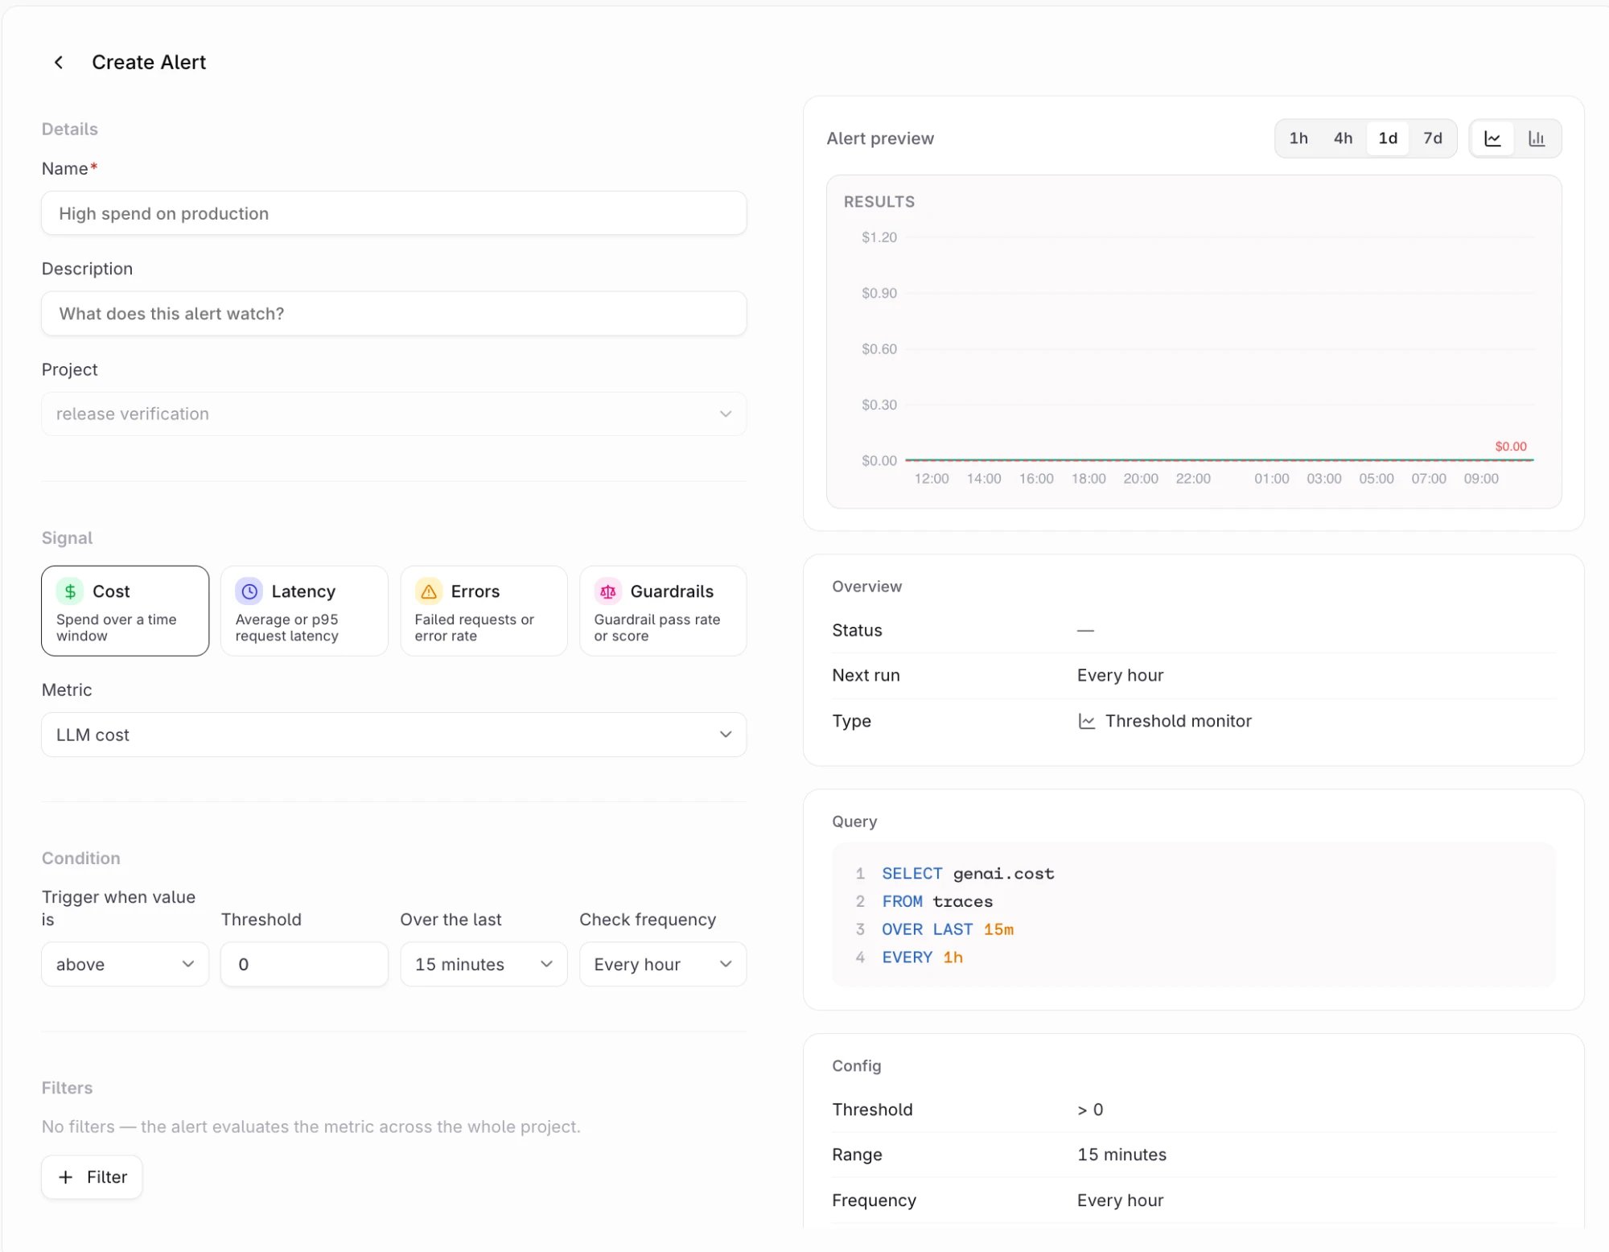Click the clock Latency icon

click(249, 591)
